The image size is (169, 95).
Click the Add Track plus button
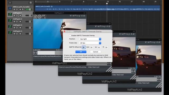tap(10, 3)
